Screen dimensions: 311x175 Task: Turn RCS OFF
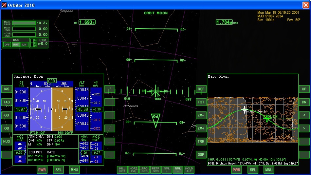pyautogui.click(x=7, y=45)
